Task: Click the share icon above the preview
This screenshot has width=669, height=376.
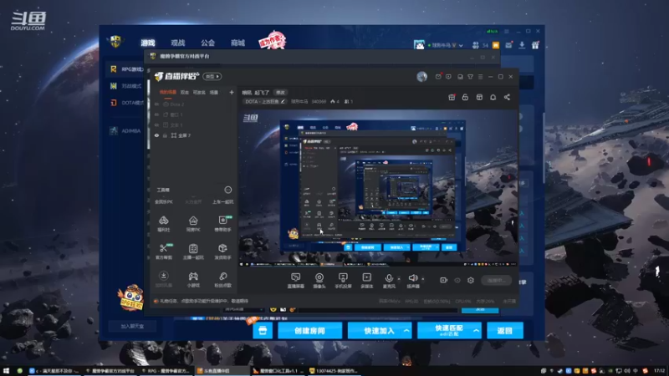Action: [507, 97]
